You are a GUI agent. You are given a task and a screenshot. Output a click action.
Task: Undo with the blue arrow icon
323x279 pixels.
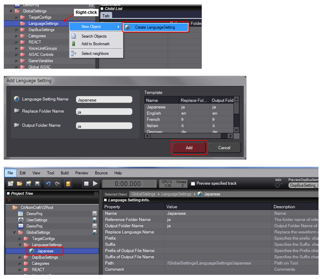(x=48, y=183)
